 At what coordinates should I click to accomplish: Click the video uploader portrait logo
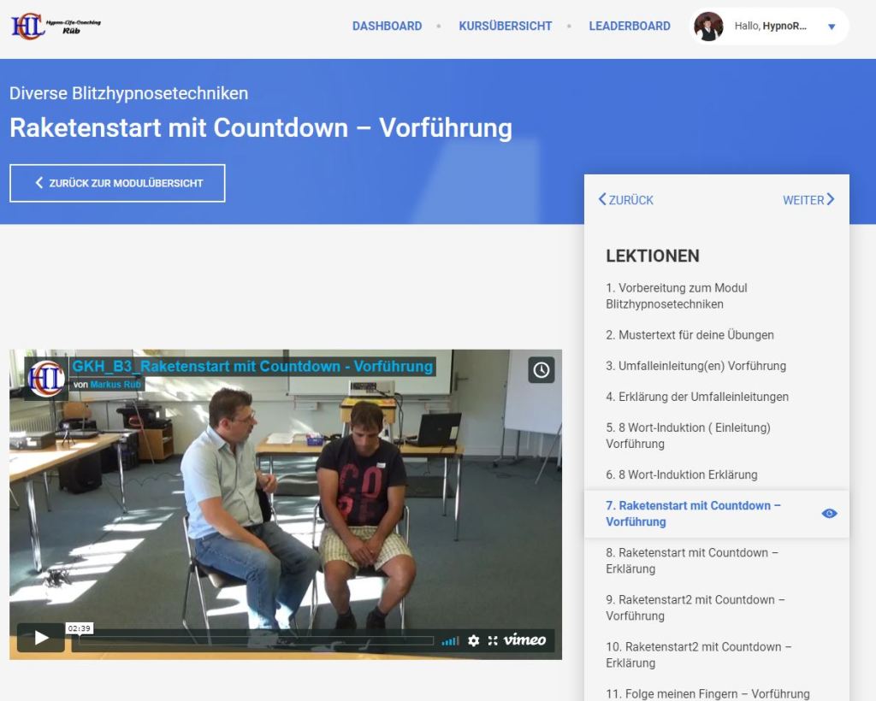click(x=46, y=379)
